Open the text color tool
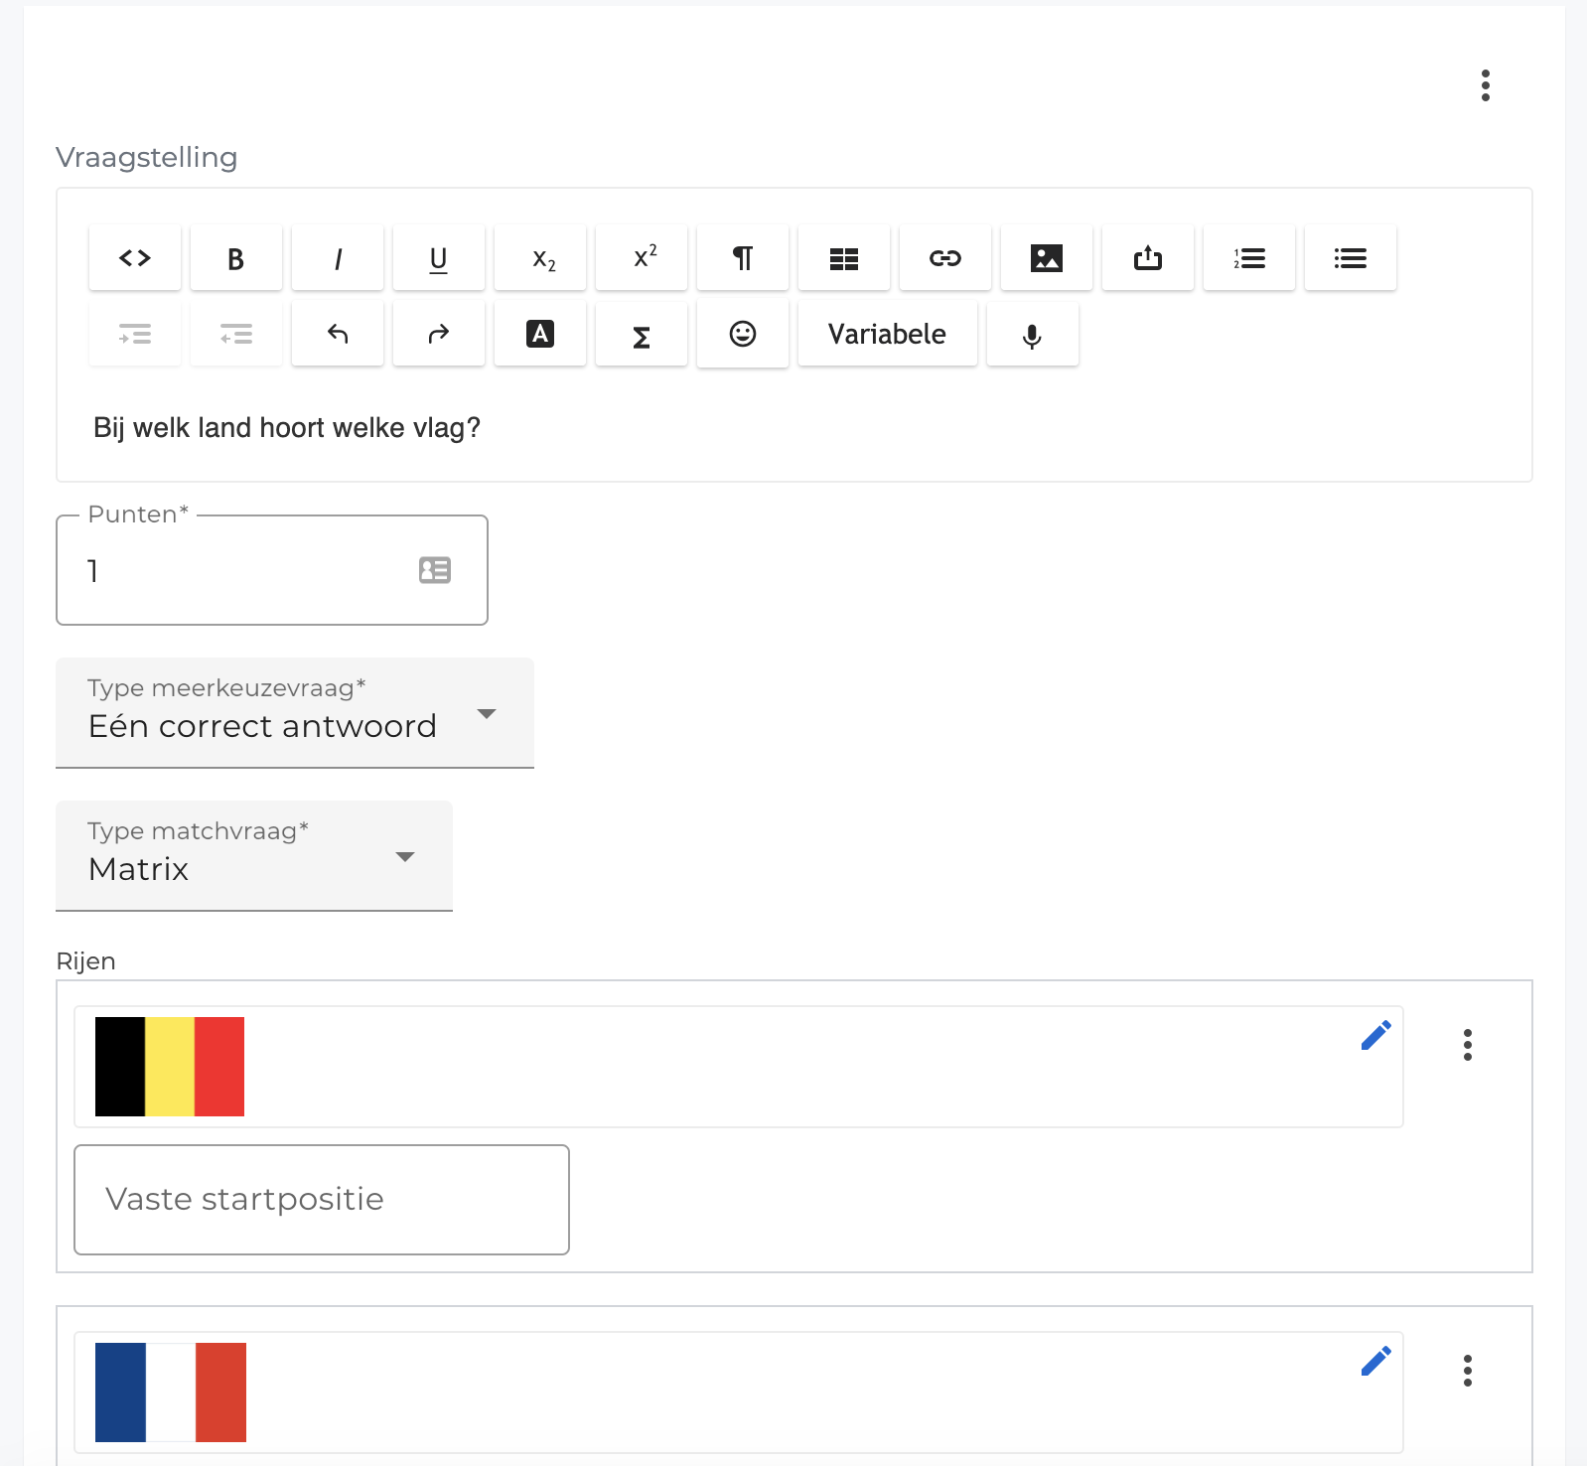 point(540,334)
